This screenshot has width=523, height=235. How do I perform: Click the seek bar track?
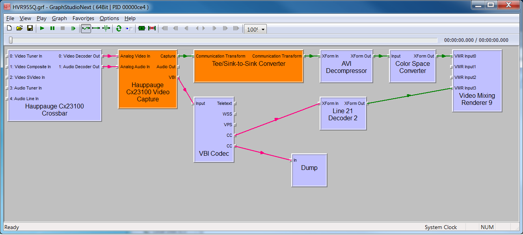[x=223, y=40]
